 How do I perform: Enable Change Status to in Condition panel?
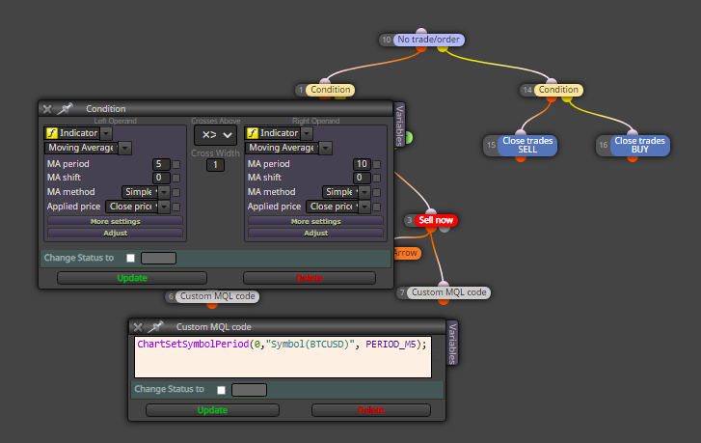[x=130, y=258]
